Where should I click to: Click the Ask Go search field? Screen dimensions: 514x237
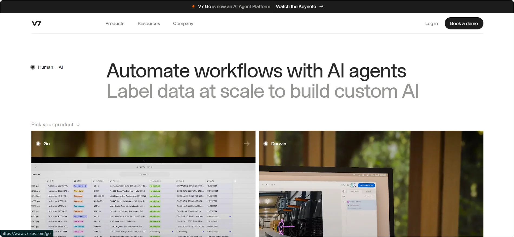144,174
